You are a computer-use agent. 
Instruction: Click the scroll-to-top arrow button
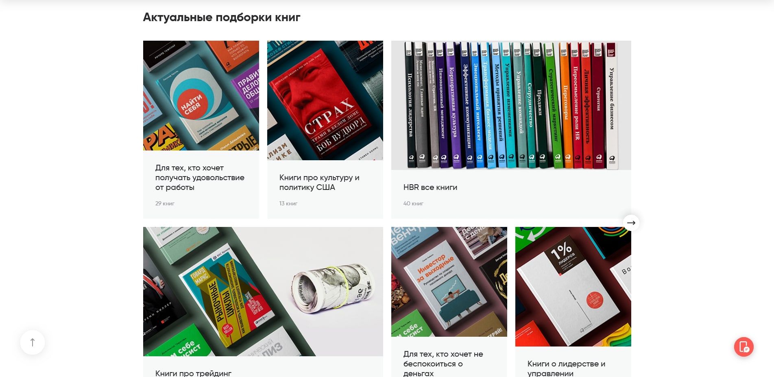tap(33, 342)
